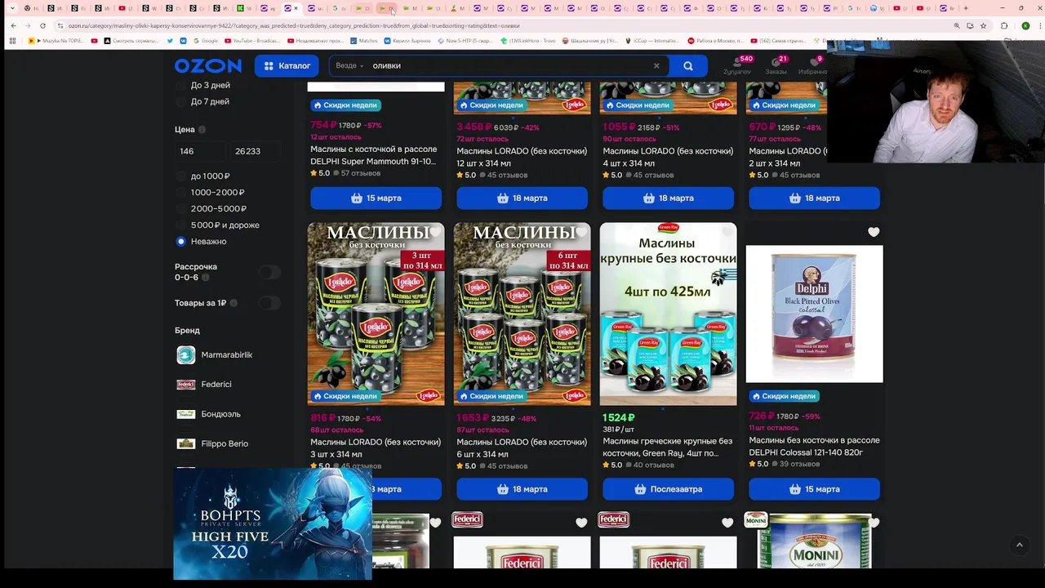Click the Бондюэль brand logo icon
Viewport: 1045px width, 588px height.
click(x=186, y=414)
